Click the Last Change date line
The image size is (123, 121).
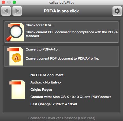(54, 104)
